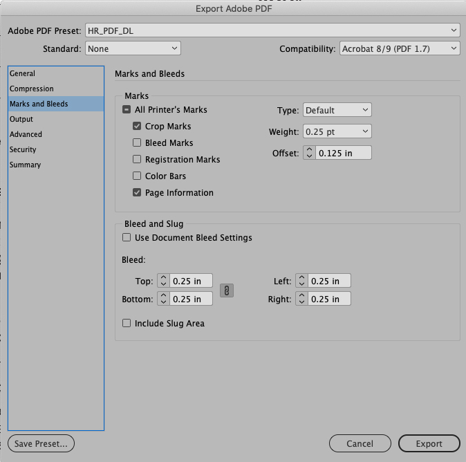
Task: Click the Right bleed value field
Action: tap(329, 299)
